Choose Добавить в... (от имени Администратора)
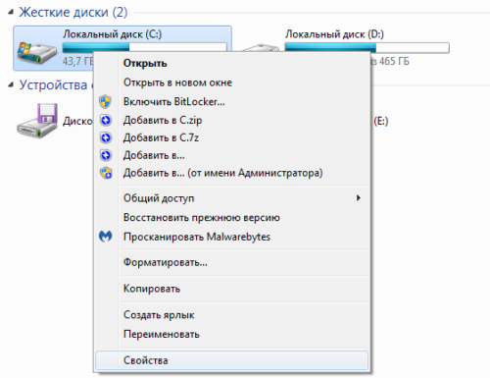 (232, 173)
